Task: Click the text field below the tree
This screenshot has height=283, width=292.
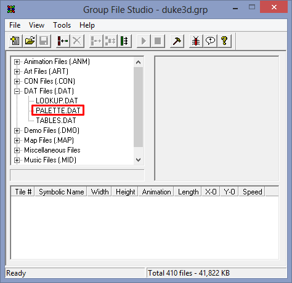Action: pos(77,175)
